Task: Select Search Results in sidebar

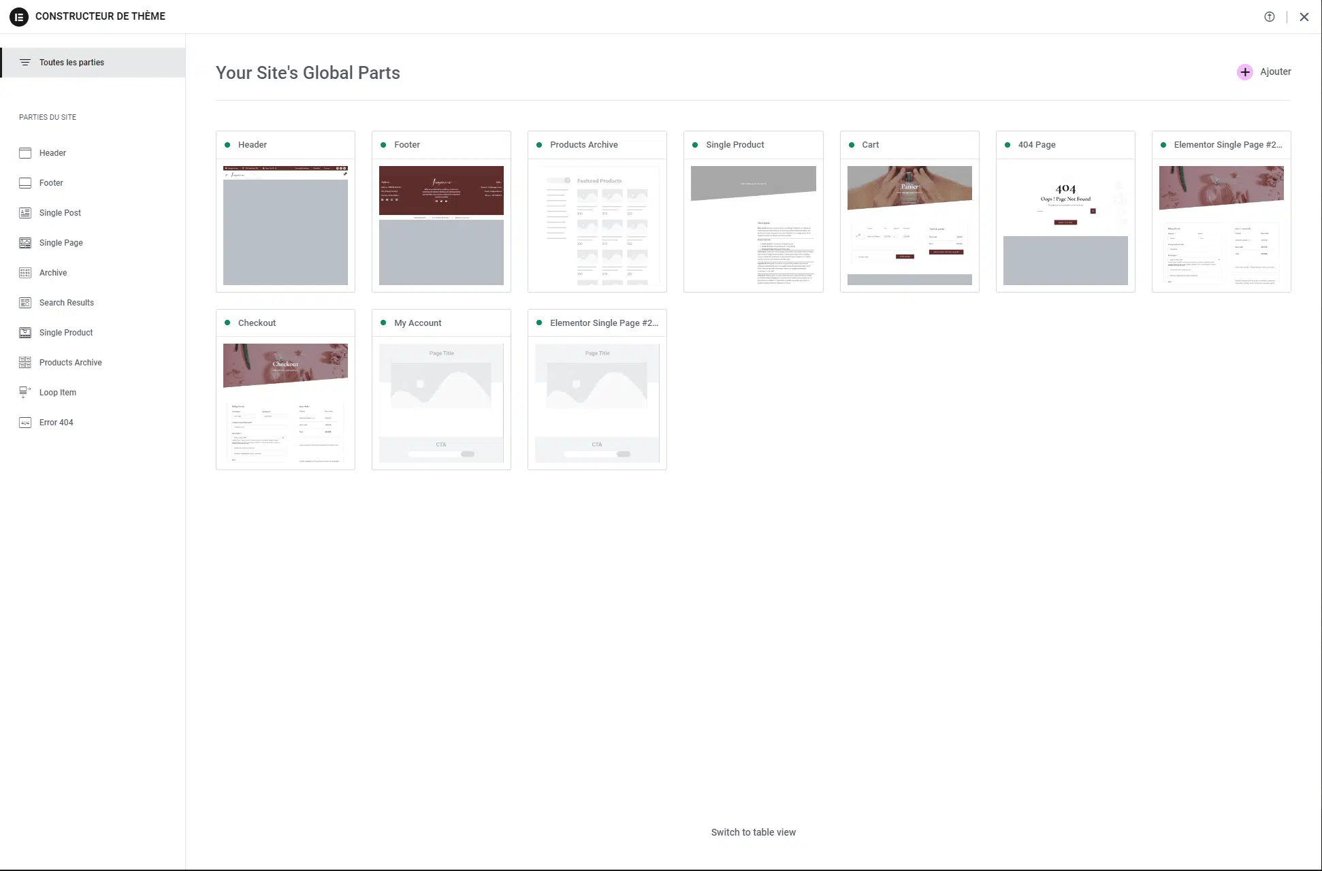Action: (x=67, y=303)
